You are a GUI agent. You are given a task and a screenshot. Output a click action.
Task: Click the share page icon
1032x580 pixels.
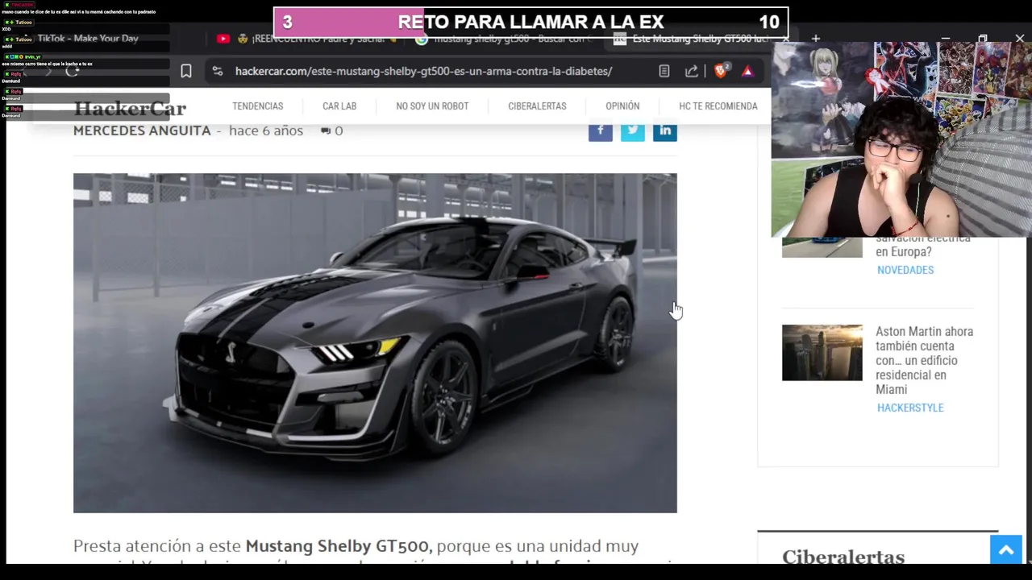coord(691,71)
